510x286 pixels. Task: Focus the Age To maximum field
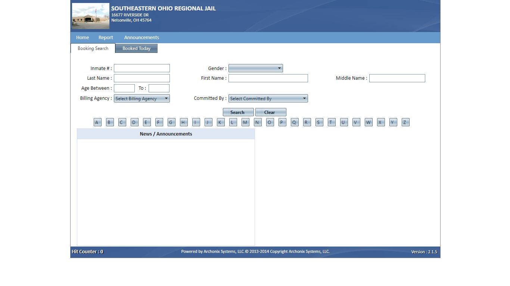(x=159, y=88)
